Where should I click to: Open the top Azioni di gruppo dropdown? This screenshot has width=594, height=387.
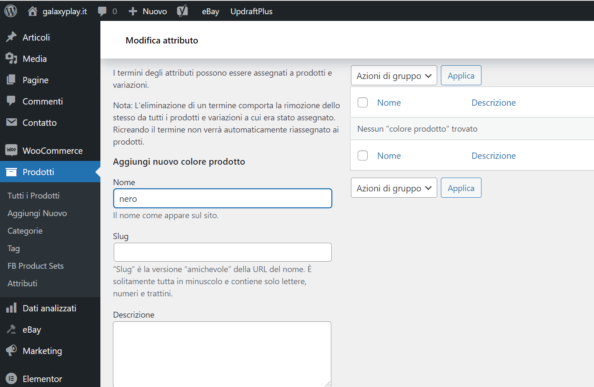click(394, 76)
